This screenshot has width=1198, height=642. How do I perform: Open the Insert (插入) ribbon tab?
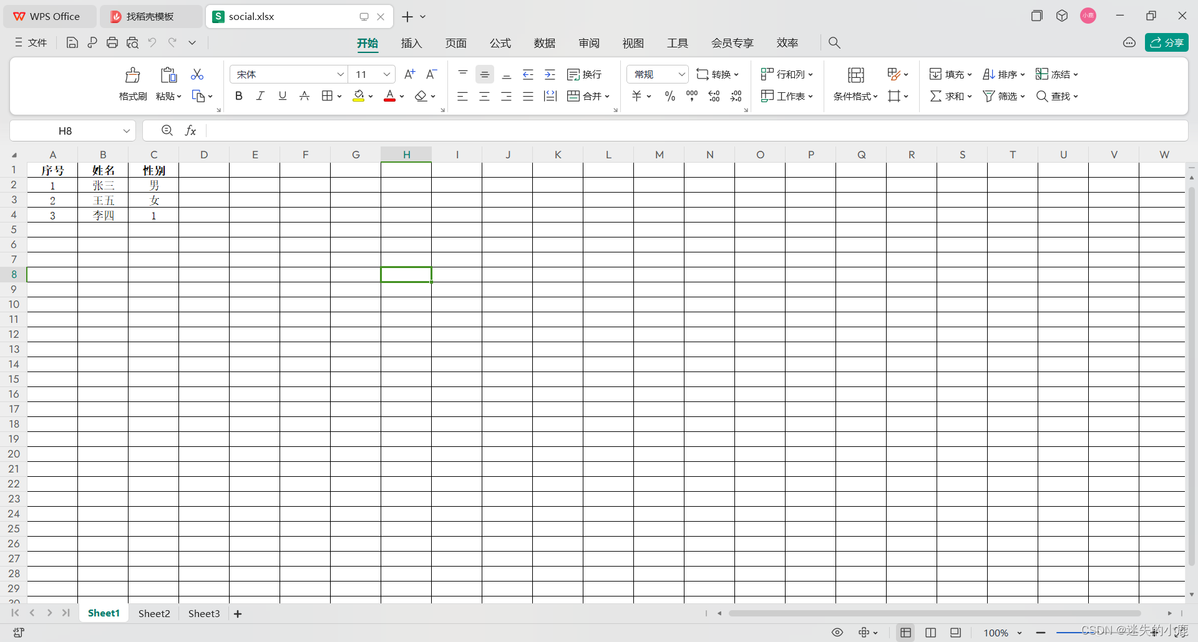pyautogui.click(x=411, y=43)
